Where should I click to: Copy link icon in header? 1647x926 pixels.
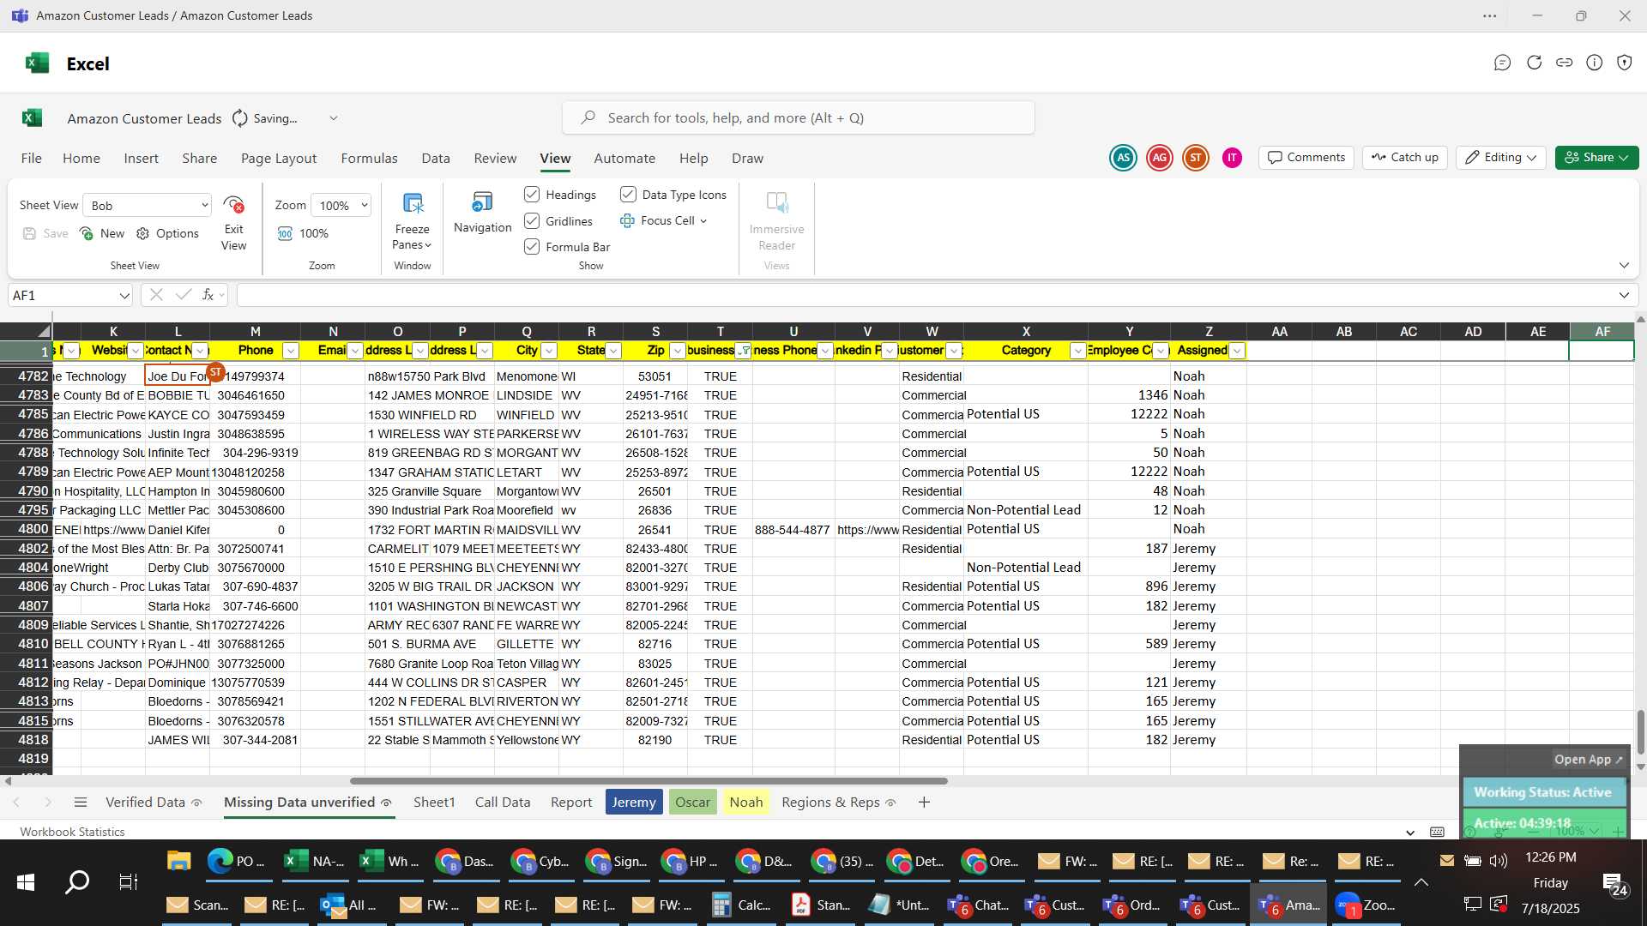[1565, 63]
